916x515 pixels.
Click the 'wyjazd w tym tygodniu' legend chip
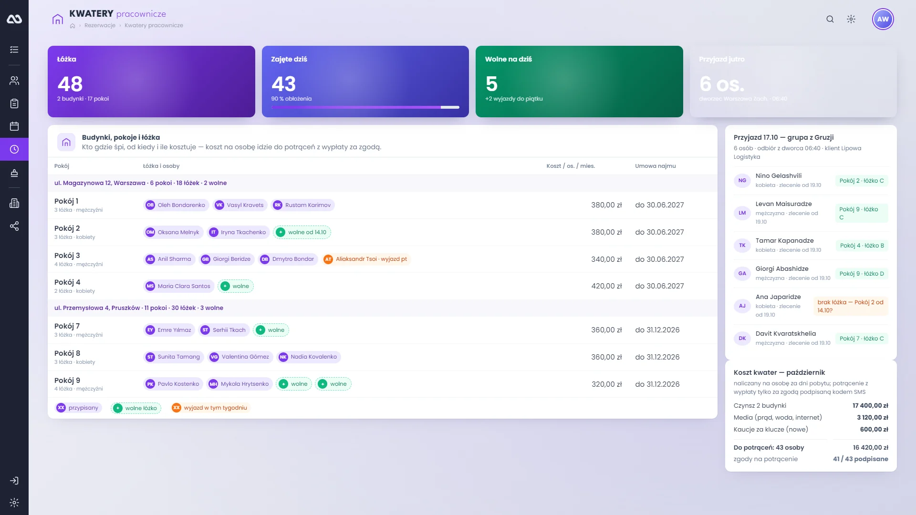[x=210, y=408]
